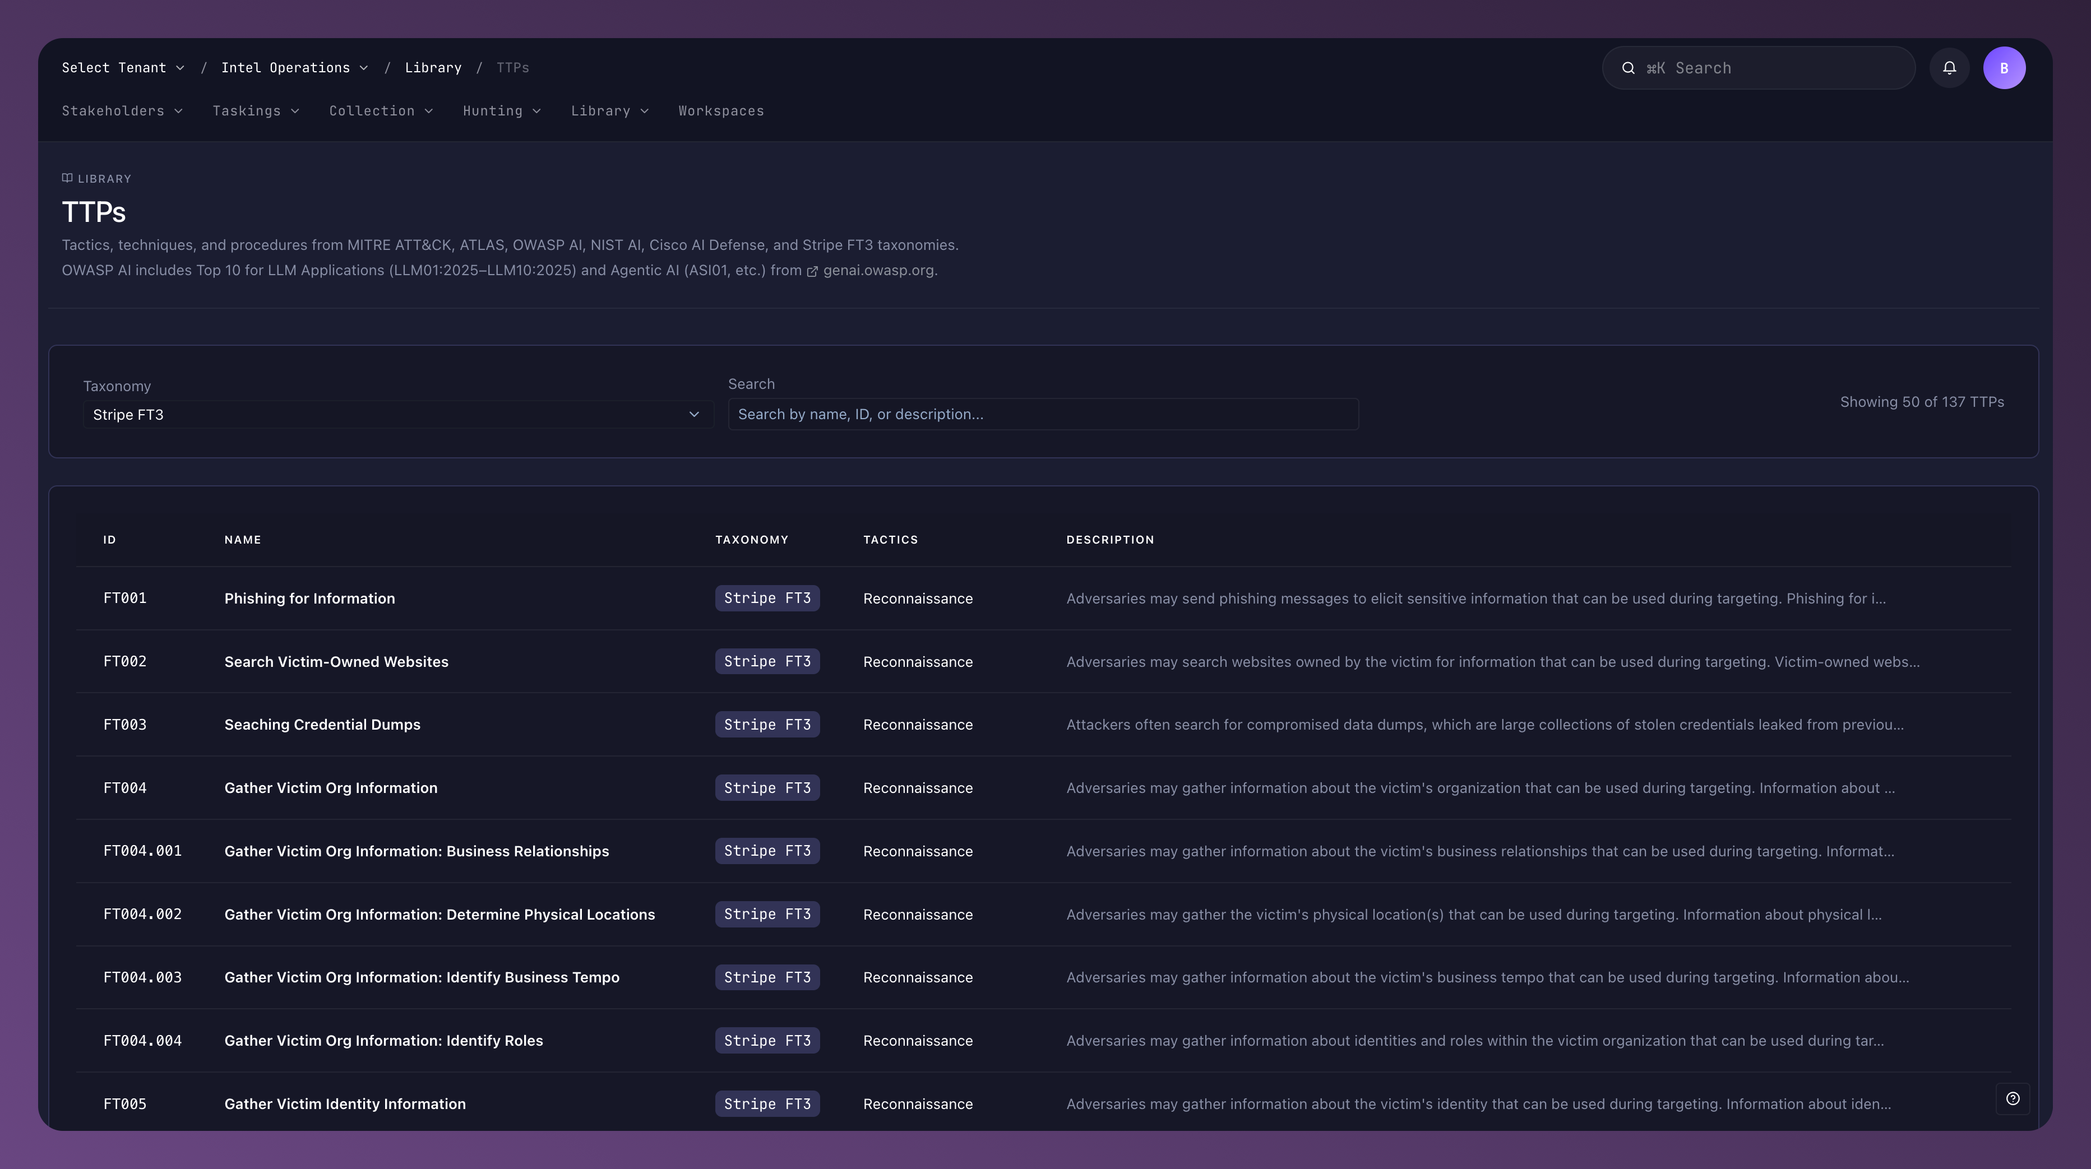Viewport: 2091px width, 1169px height.
Task: Click the external link icon before genai.owasp.org
Action: tap(812, 272)
